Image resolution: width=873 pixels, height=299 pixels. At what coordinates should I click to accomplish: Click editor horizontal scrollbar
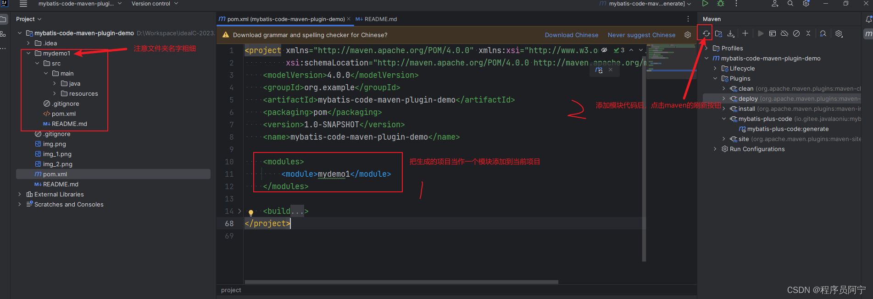401,282
